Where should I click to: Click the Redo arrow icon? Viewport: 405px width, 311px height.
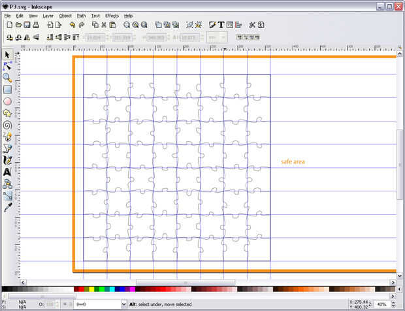(x=82, y=25)
